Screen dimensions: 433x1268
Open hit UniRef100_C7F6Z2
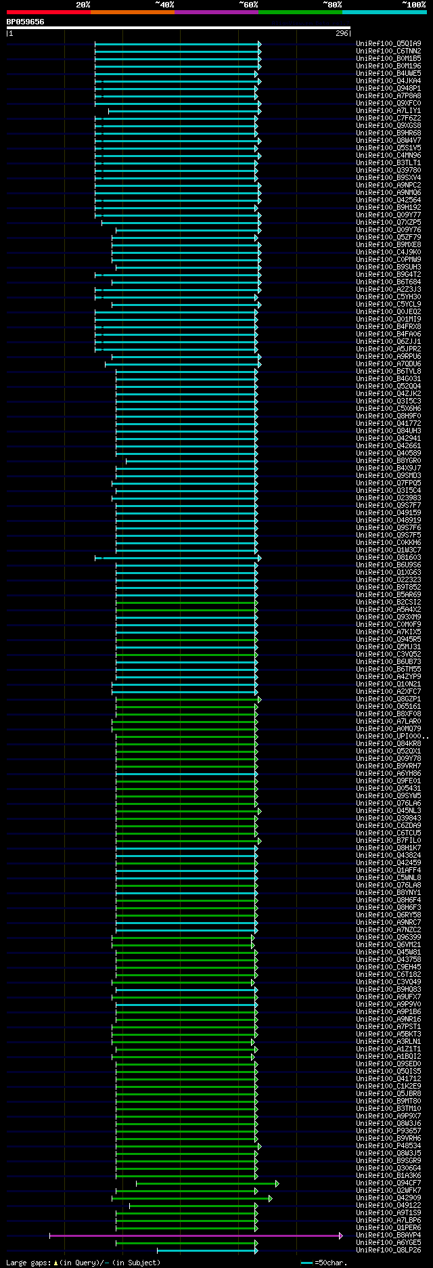pyautogui.click(x=388, y=118)
